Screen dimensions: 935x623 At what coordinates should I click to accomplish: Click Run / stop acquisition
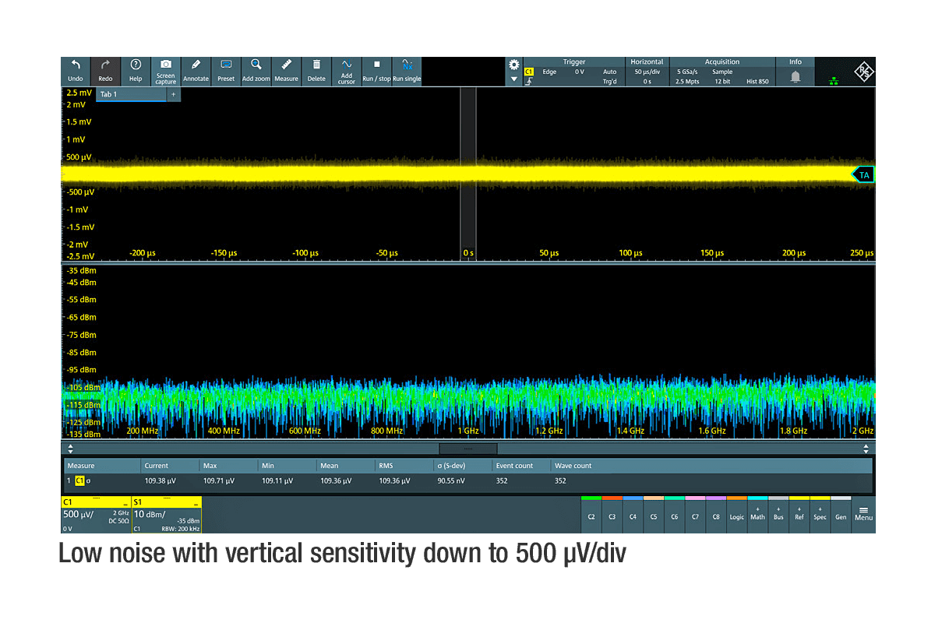[376, 71]
